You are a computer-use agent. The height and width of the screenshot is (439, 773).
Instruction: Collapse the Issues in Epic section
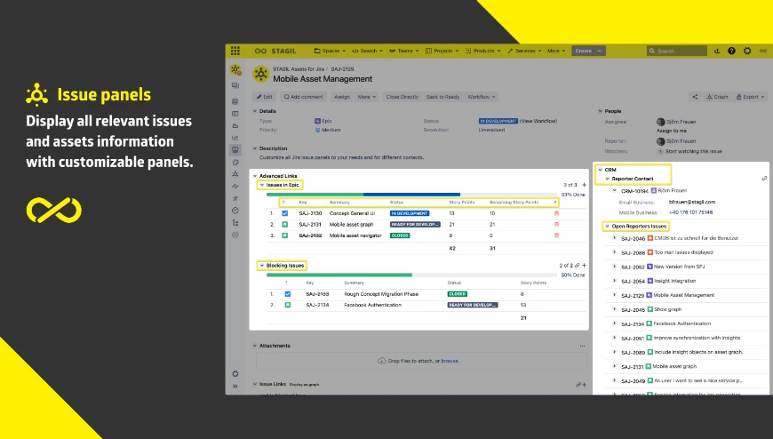coord(261,185)
